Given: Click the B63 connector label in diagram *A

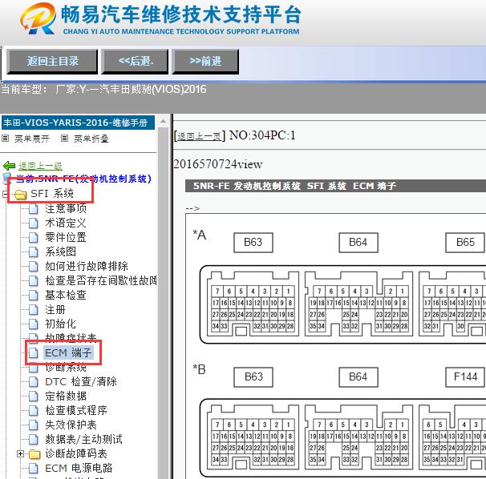Looking at the screenshot, I should tap(253, 243).
